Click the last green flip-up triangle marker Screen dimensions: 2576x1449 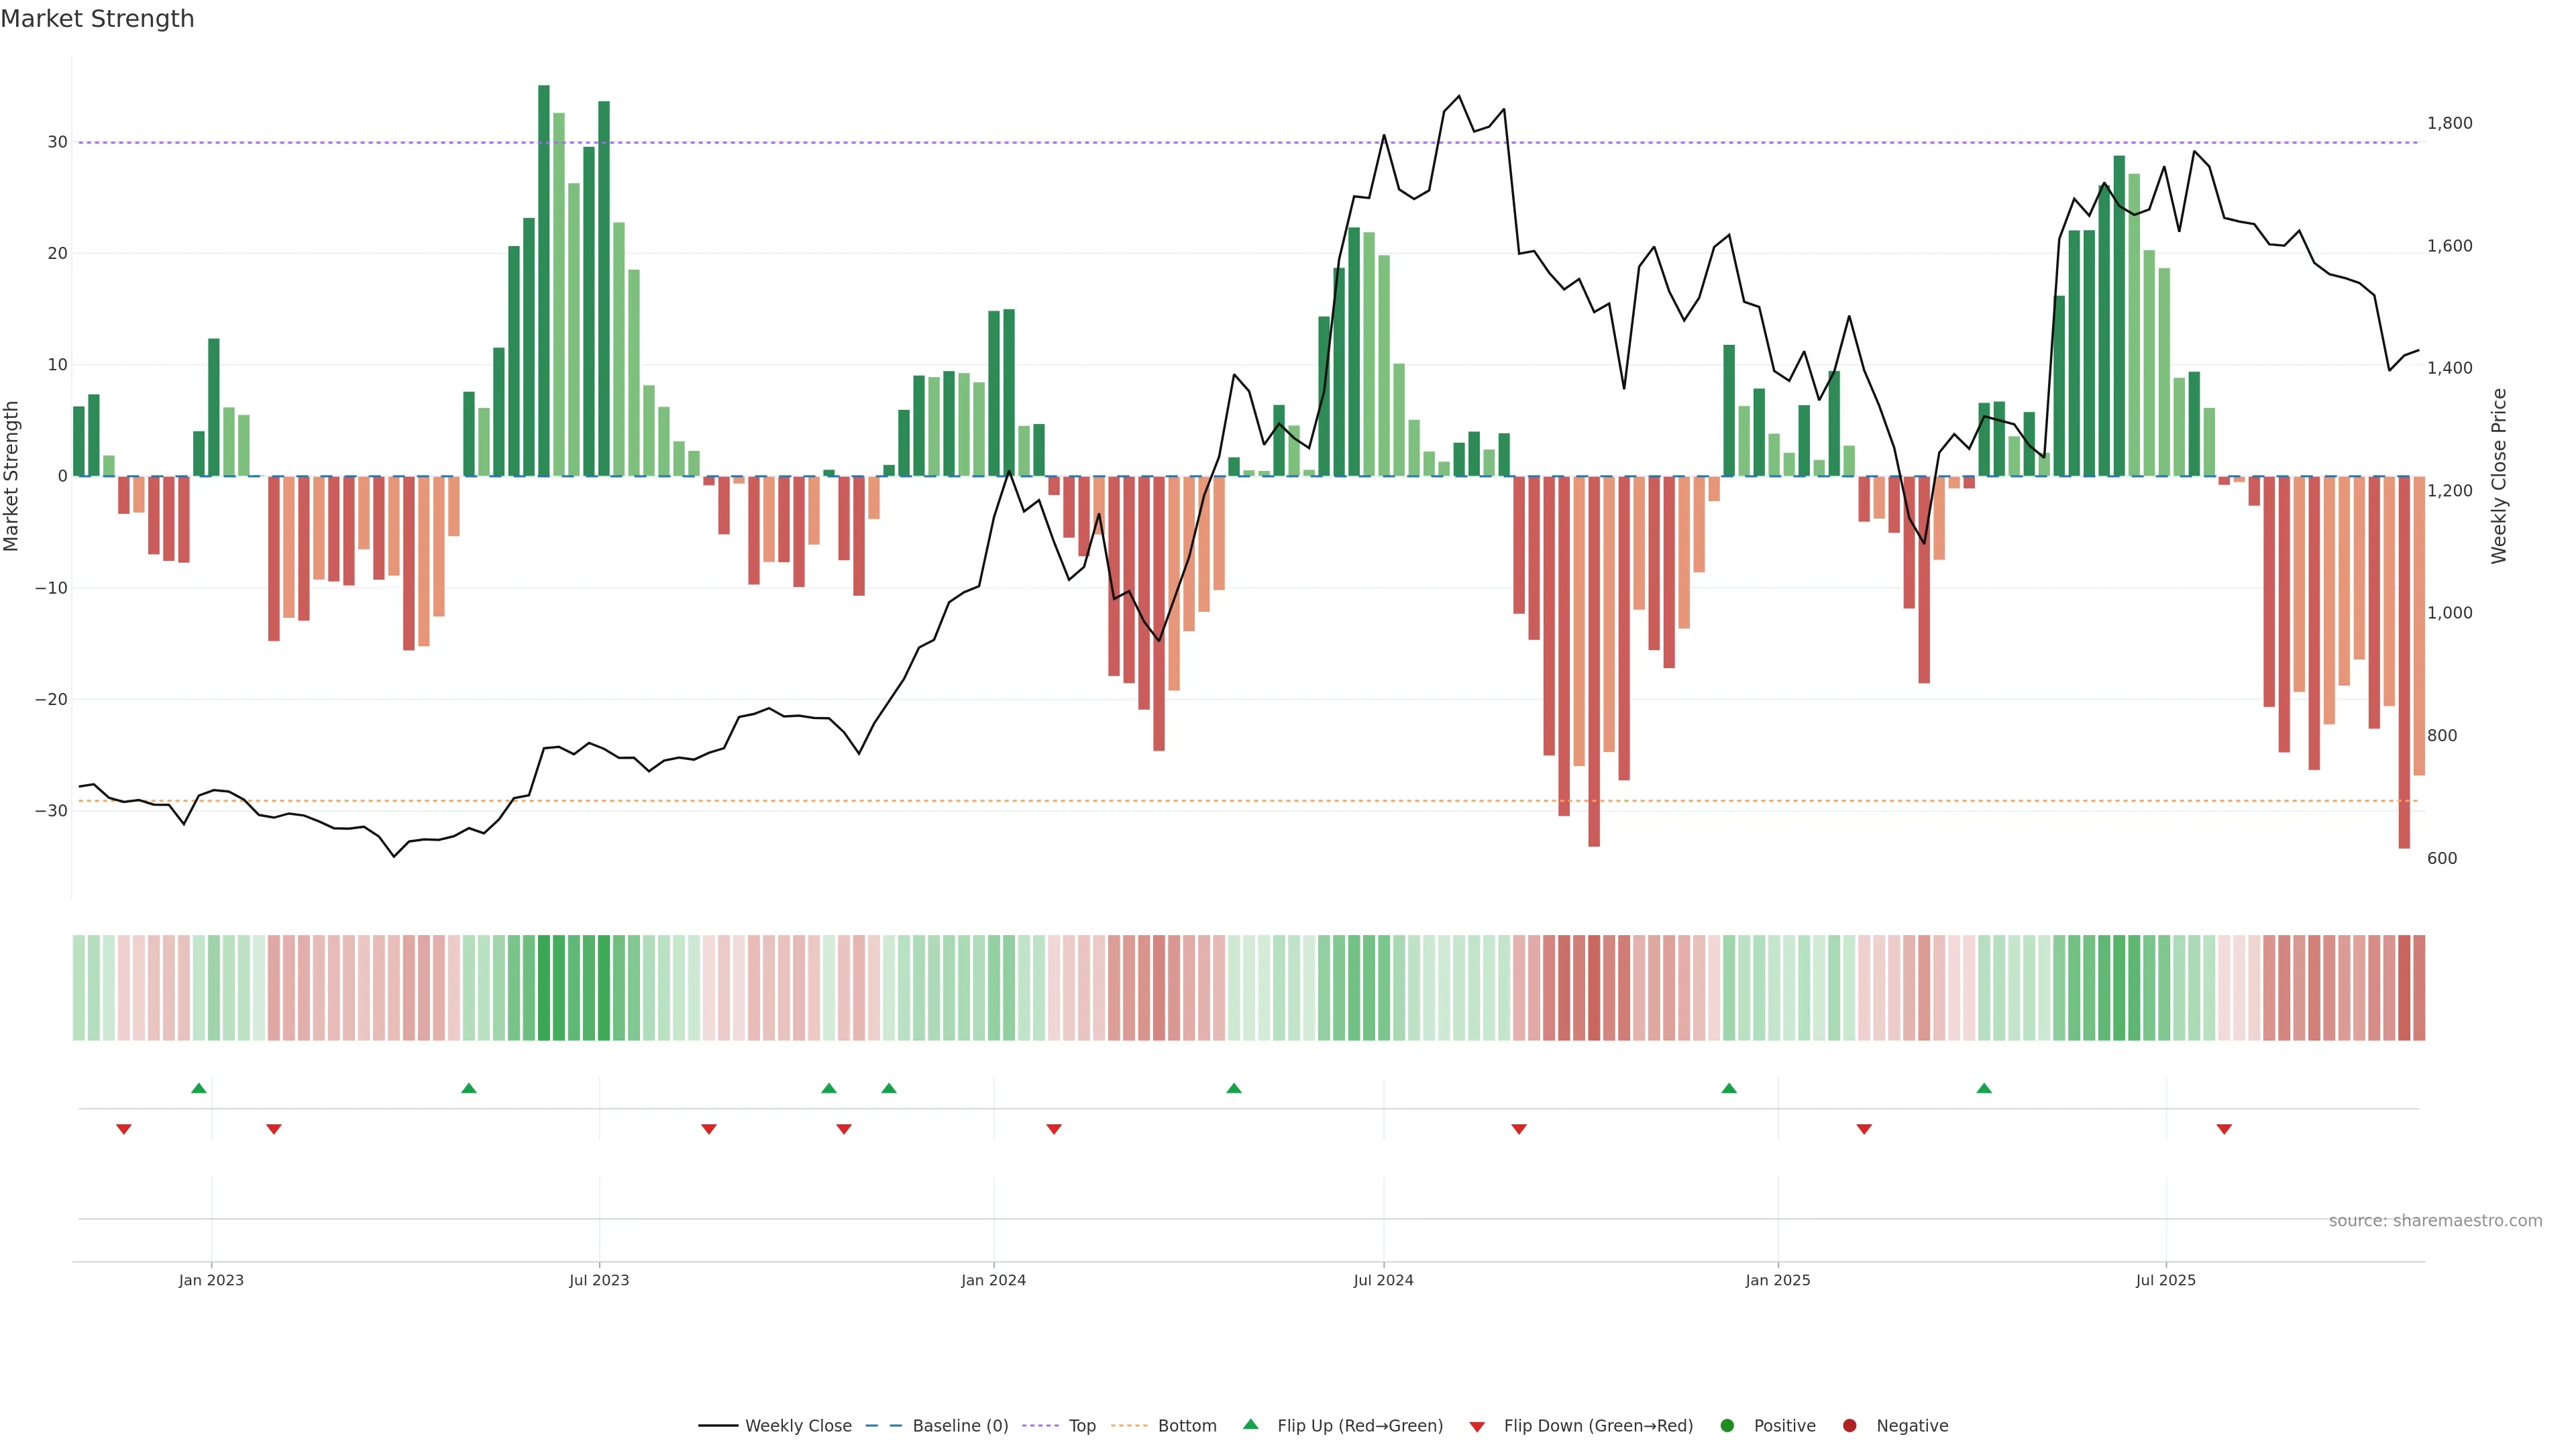pos(1984,1088)
